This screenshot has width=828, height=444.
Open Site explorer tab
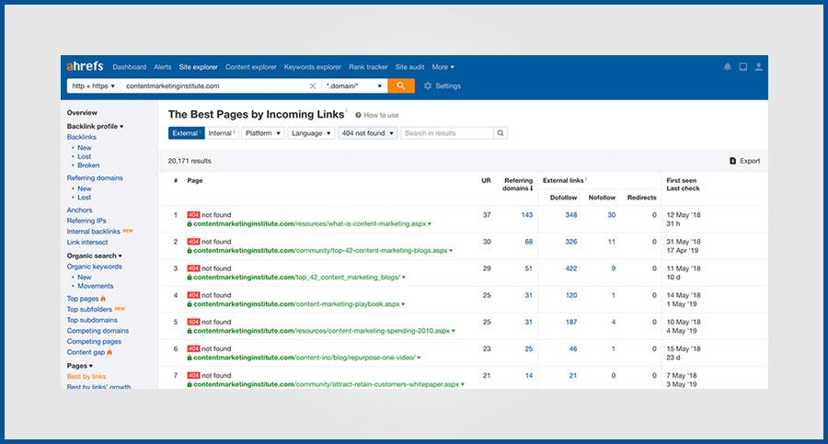pyautogui.click(x=198, y=67)
